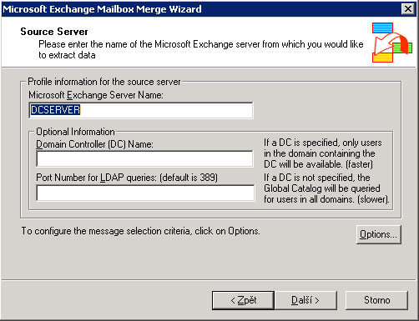Click the mailbox merge wizard logo icon
The height and width of the screenshot is (321, 419).
tap(391, 43)
